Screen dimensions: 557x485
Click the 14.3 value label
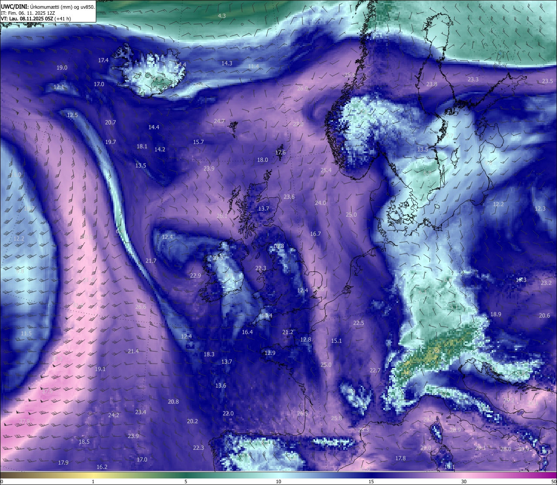tap(227, 64)
